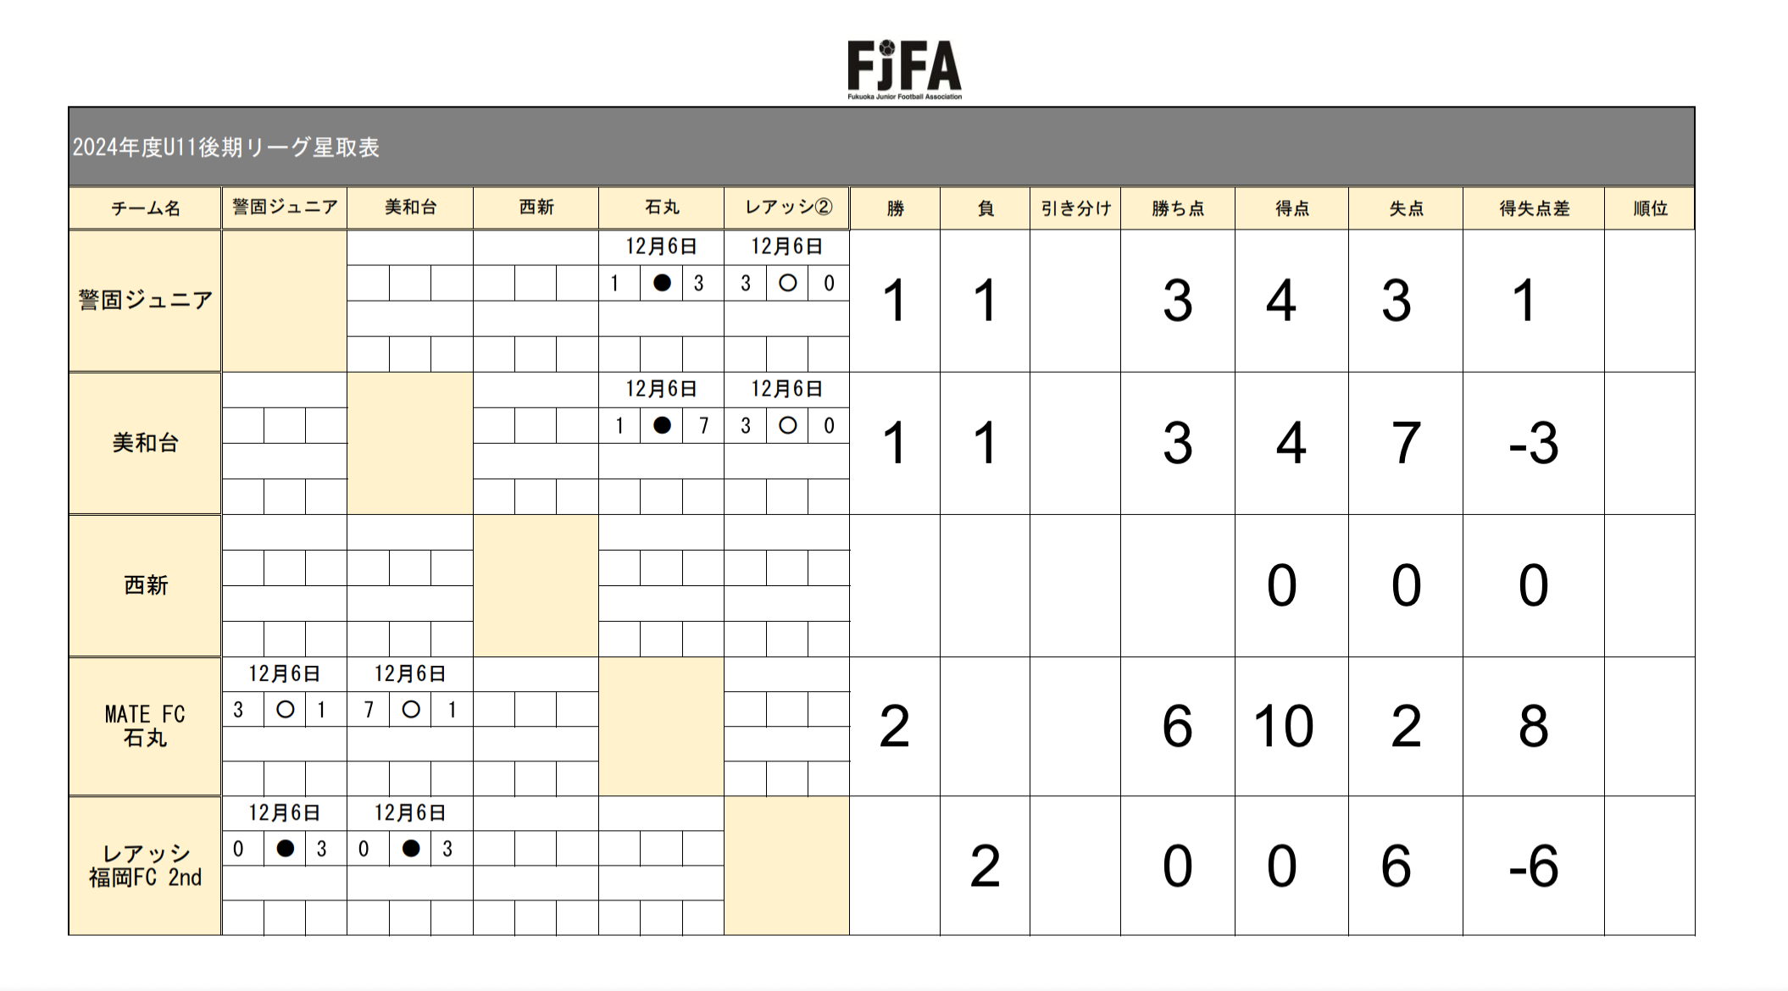Screen dimensions: 1788x991
Task: Click the title 2024年度U11後期リーグ星取表
Action: click(x=225, y=147)
